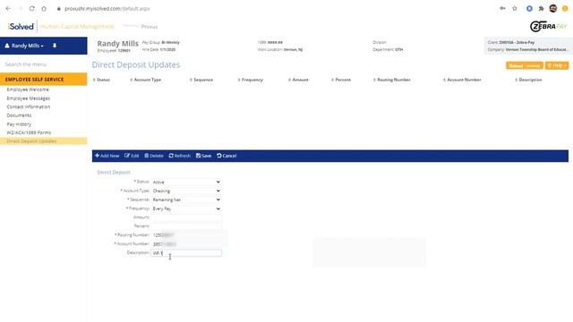Click the Account Number input field
Viewport: 573px width, 322px height.
click(186, 244)
